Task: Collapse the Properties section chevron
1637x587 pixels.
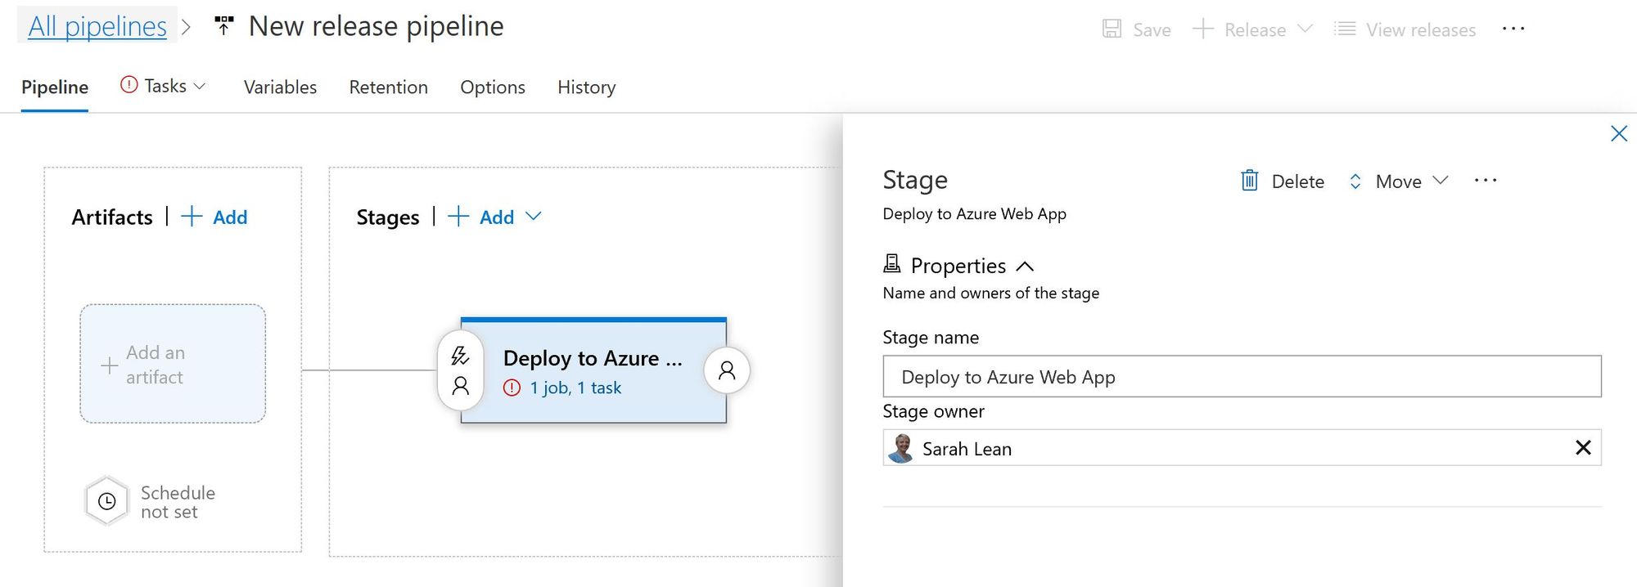Action: click(x=1025, y=266)
